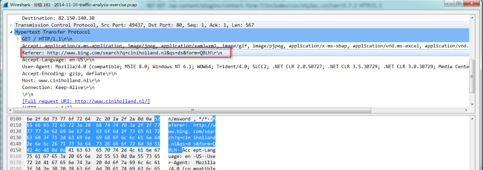
Task: Expand the GET / HTTP/1.1 request line
Action: [18, 39]
